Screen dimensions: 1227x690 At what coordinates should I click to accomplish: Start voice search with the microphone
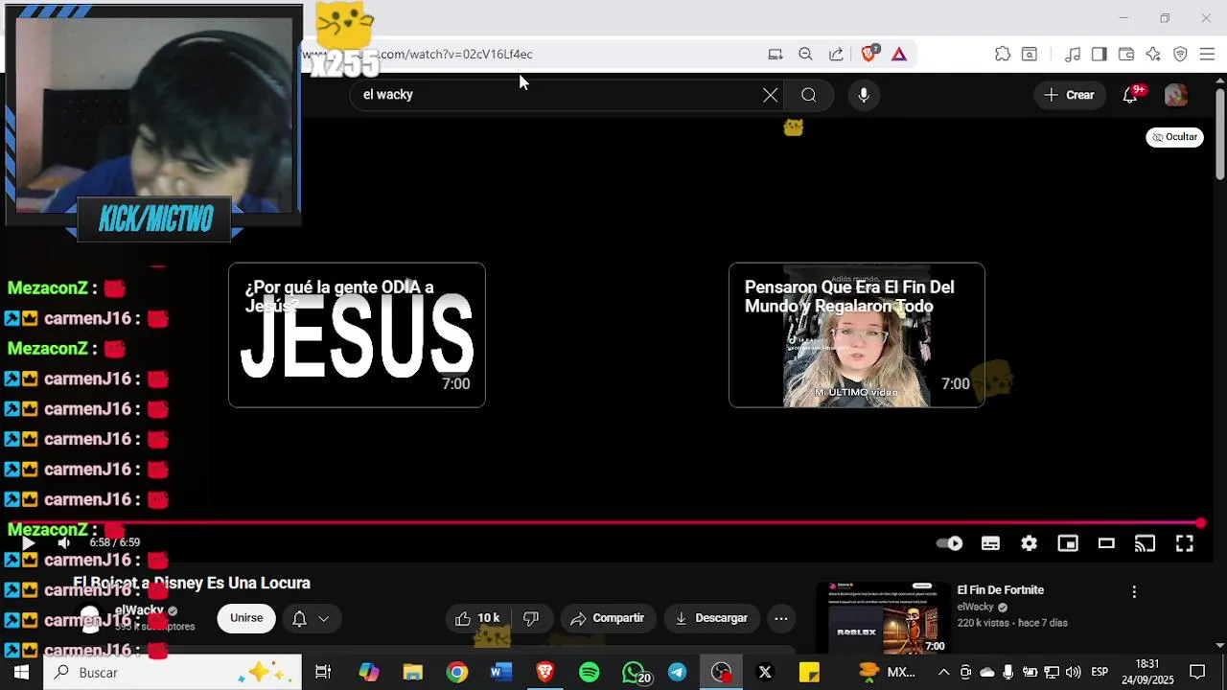coord(864,95)
